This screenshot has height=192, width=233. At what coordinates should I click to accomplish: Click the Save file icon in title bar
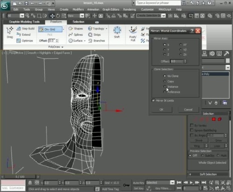27,3
